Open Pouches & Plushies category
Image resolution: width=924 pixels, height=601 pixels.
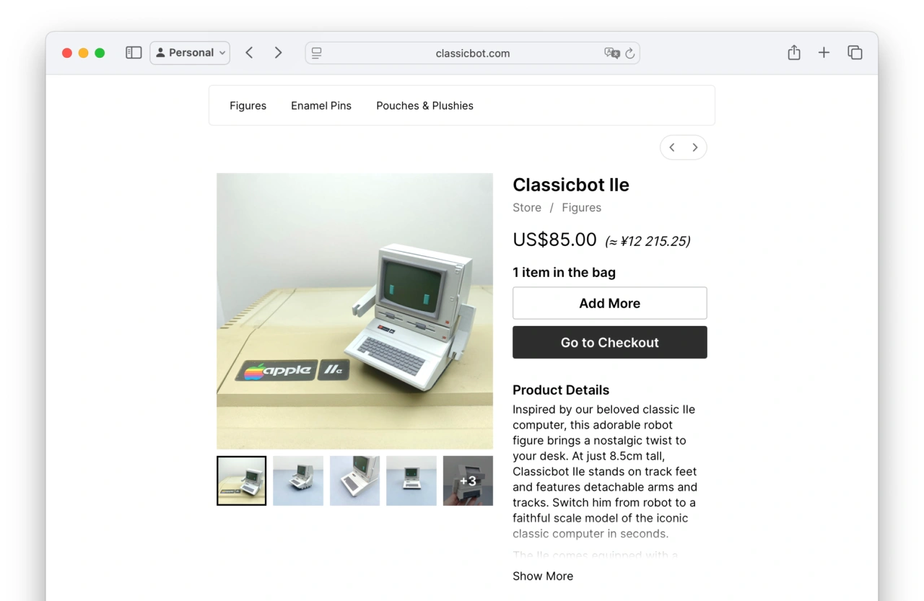click(424, 105)
